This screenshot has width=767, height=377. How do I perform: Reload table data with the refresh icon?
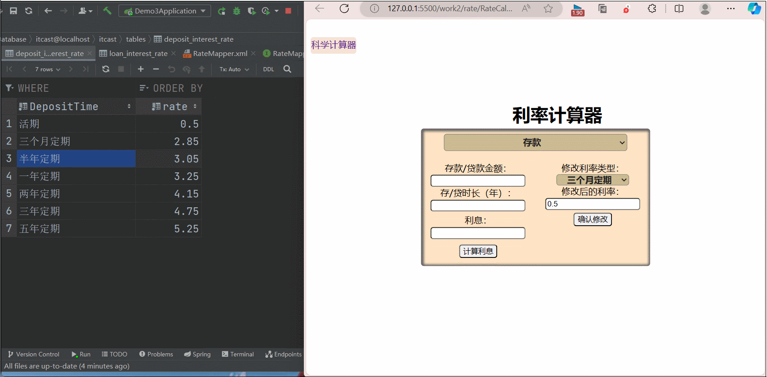click(106, 69)
